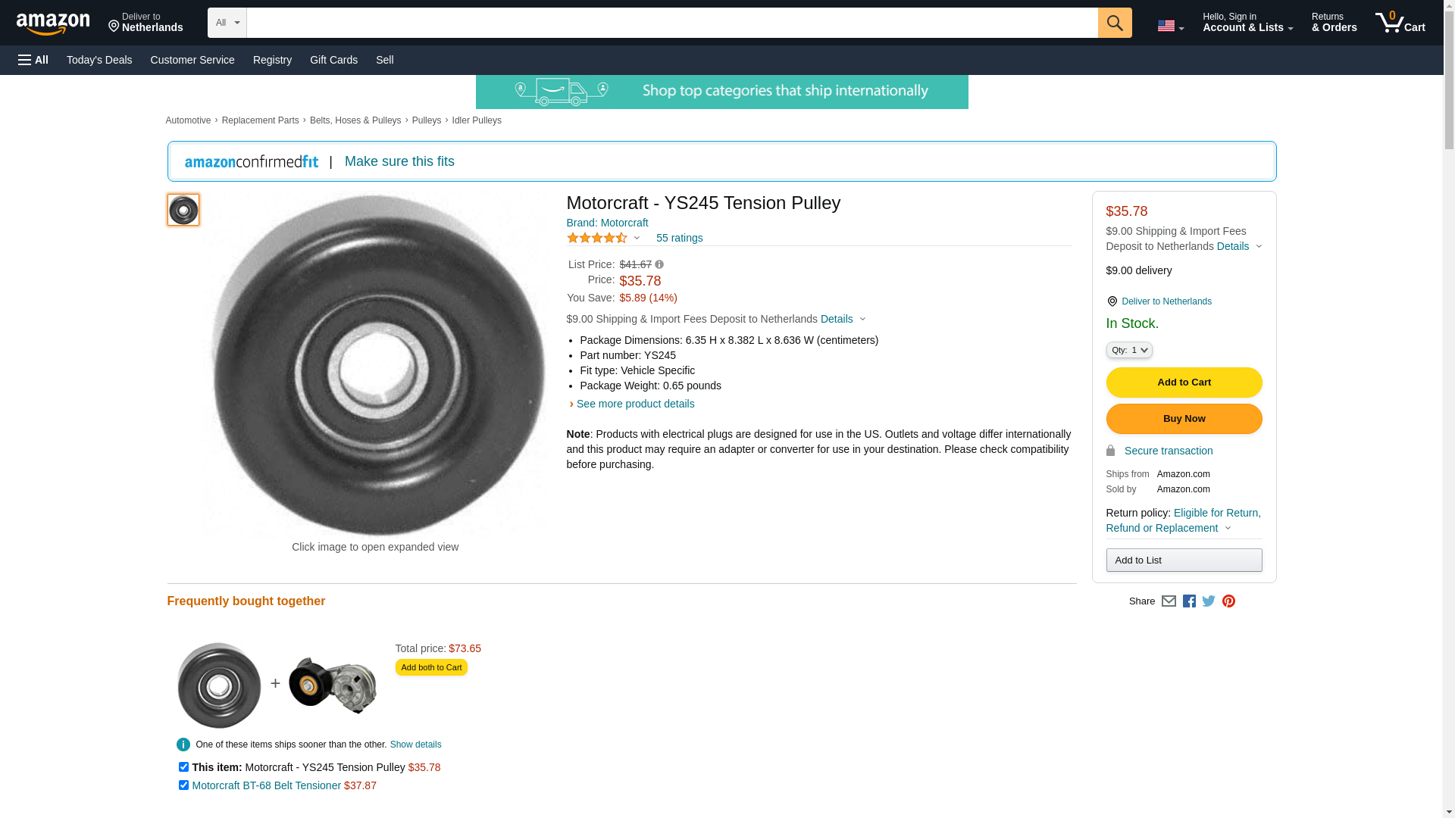Click the search magnifier button
This screenshot has width=1455, height=818.
1114,23
